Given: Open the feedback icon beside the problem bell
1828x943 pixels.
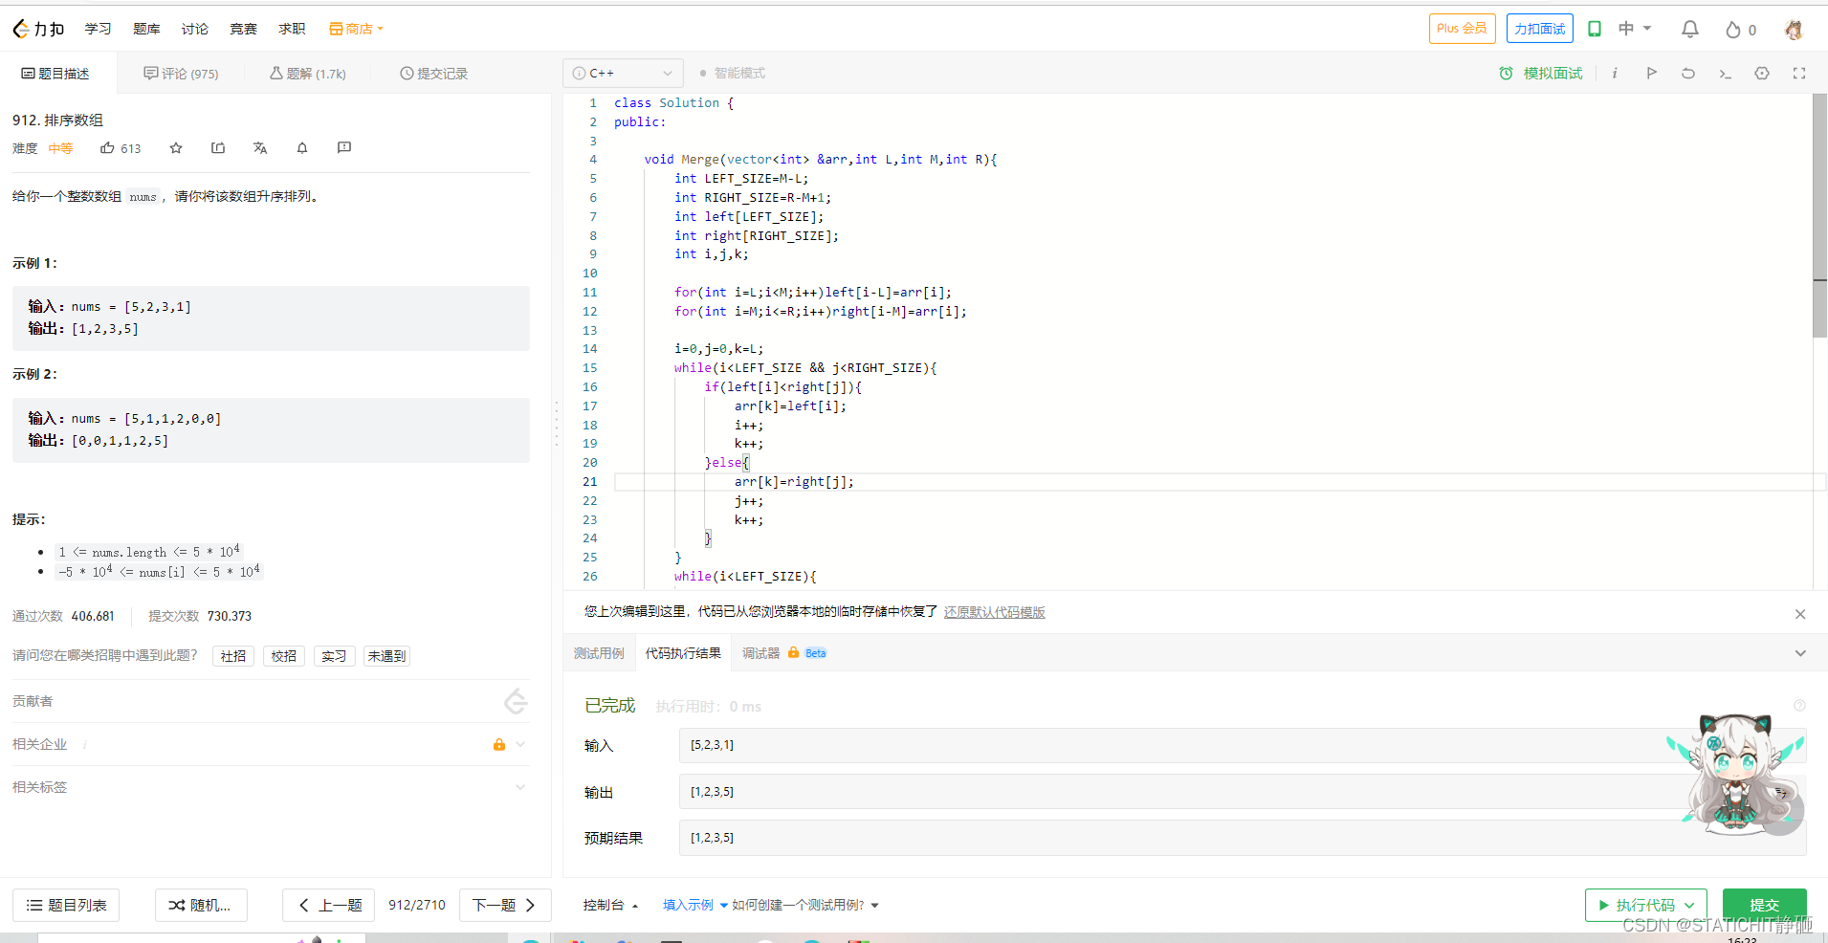Looking at the screenshot, I should (x=344, y=147).
